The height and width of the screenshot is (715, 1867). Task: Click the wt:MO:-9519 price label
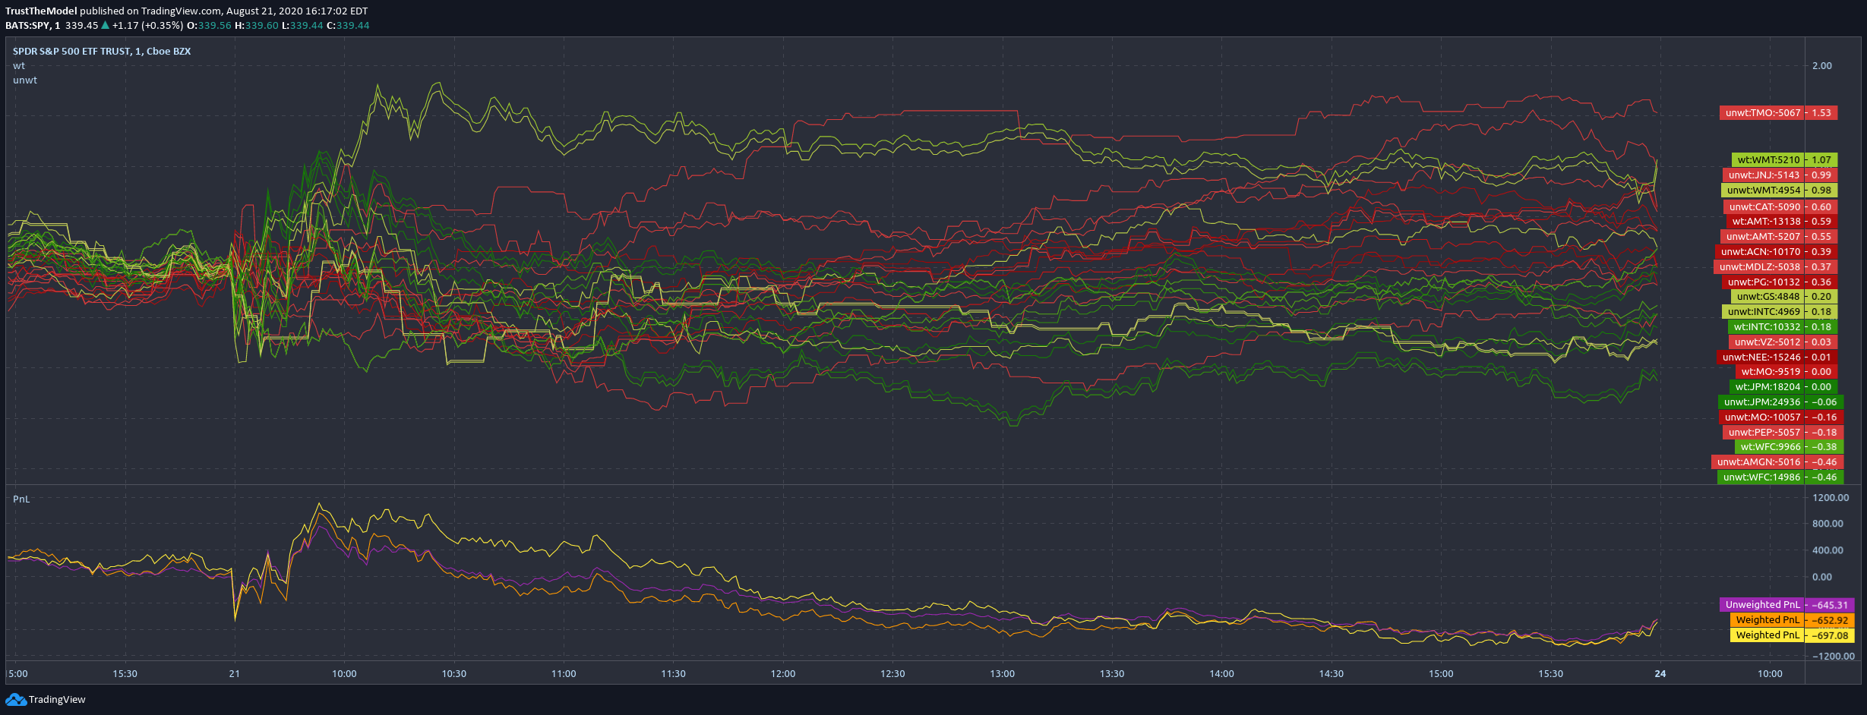click(1786, 372)
